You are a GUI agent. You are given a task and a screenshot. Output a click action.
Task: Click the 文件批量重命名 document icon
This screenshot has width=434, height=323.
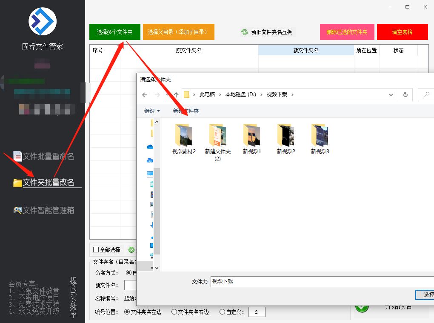tap(17, 156)
